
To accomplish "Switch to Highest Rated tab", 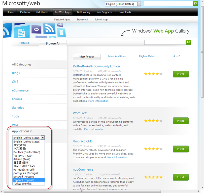I will tap(147, 56).
